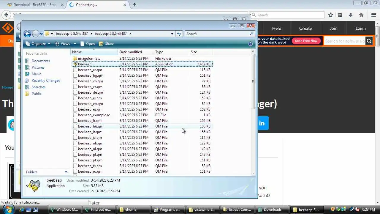
Task: Open the Create link on website
Action: 305,28
